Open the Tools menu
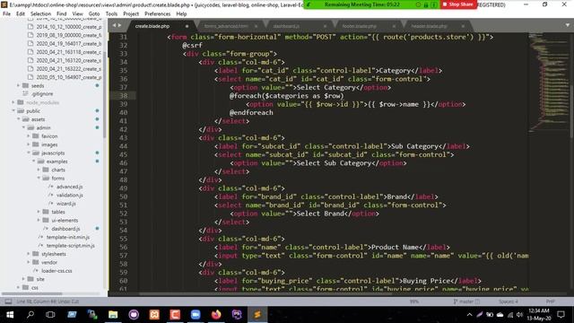This screenshot has width=574, height=323. pos(111,14)
